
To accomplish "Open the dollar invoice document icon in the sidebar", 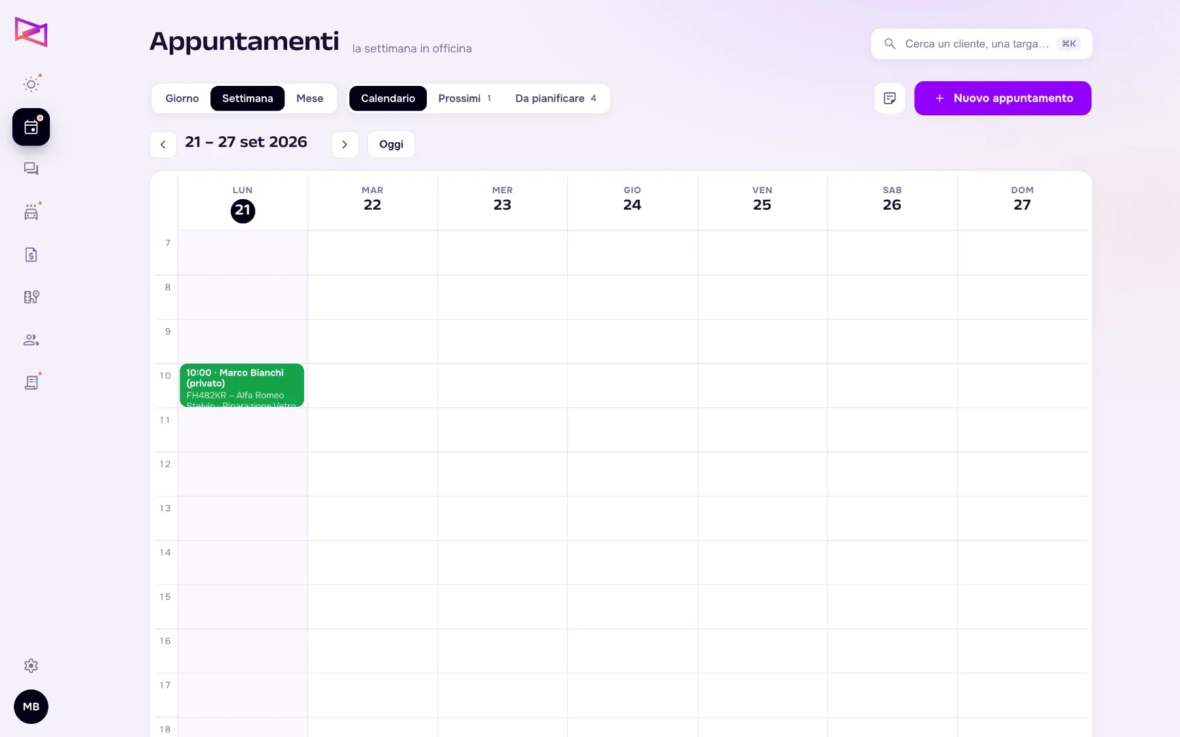I will 31,255.
